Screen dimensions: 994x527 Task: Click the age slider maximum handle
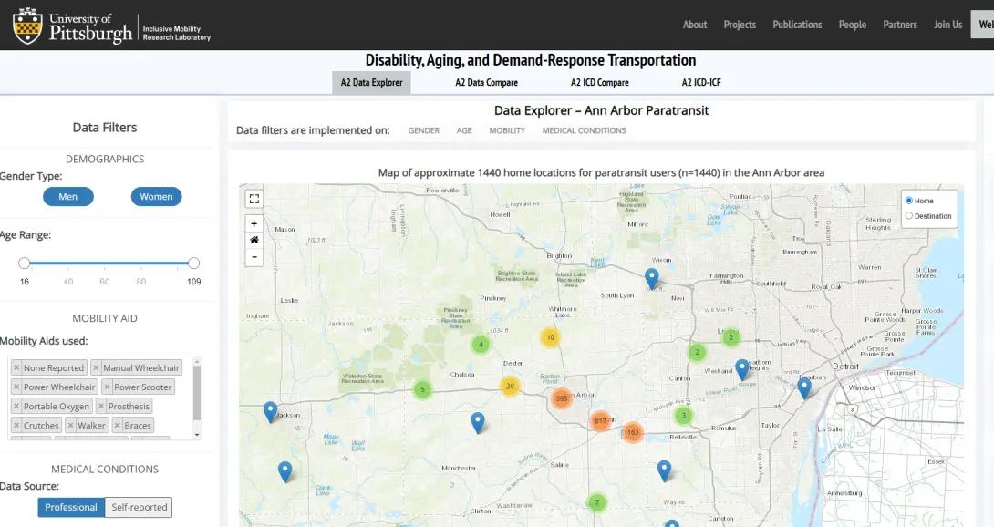194,263
